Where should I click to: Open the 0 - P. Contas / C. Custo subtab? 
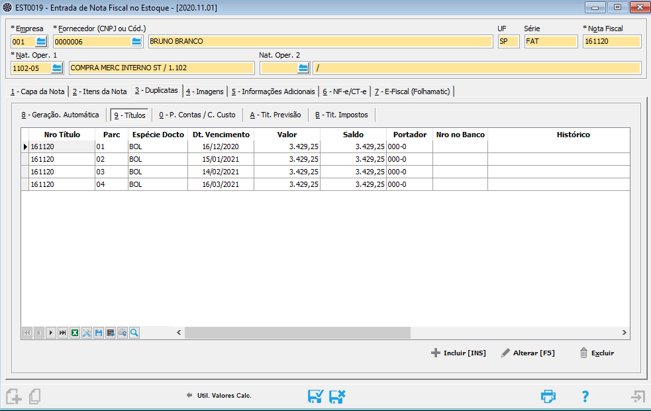pos(197,115)
